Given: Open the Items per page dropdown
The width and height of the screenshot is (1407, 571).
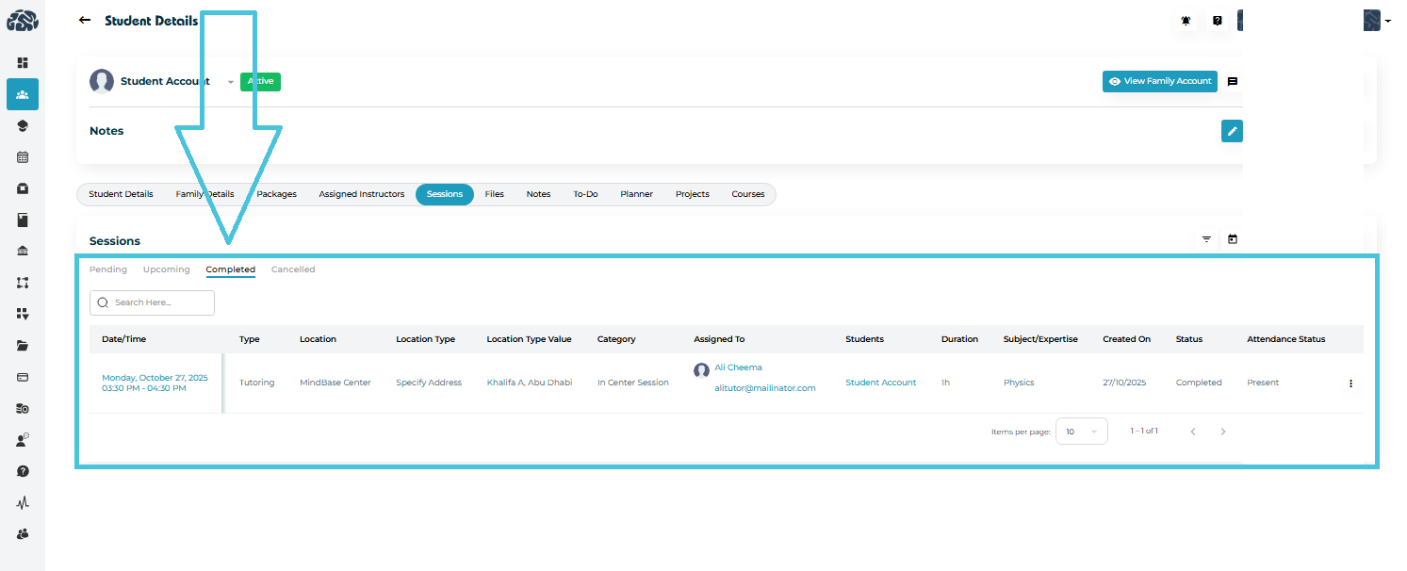Looking at the screenshot, I should coord(1081,432).
